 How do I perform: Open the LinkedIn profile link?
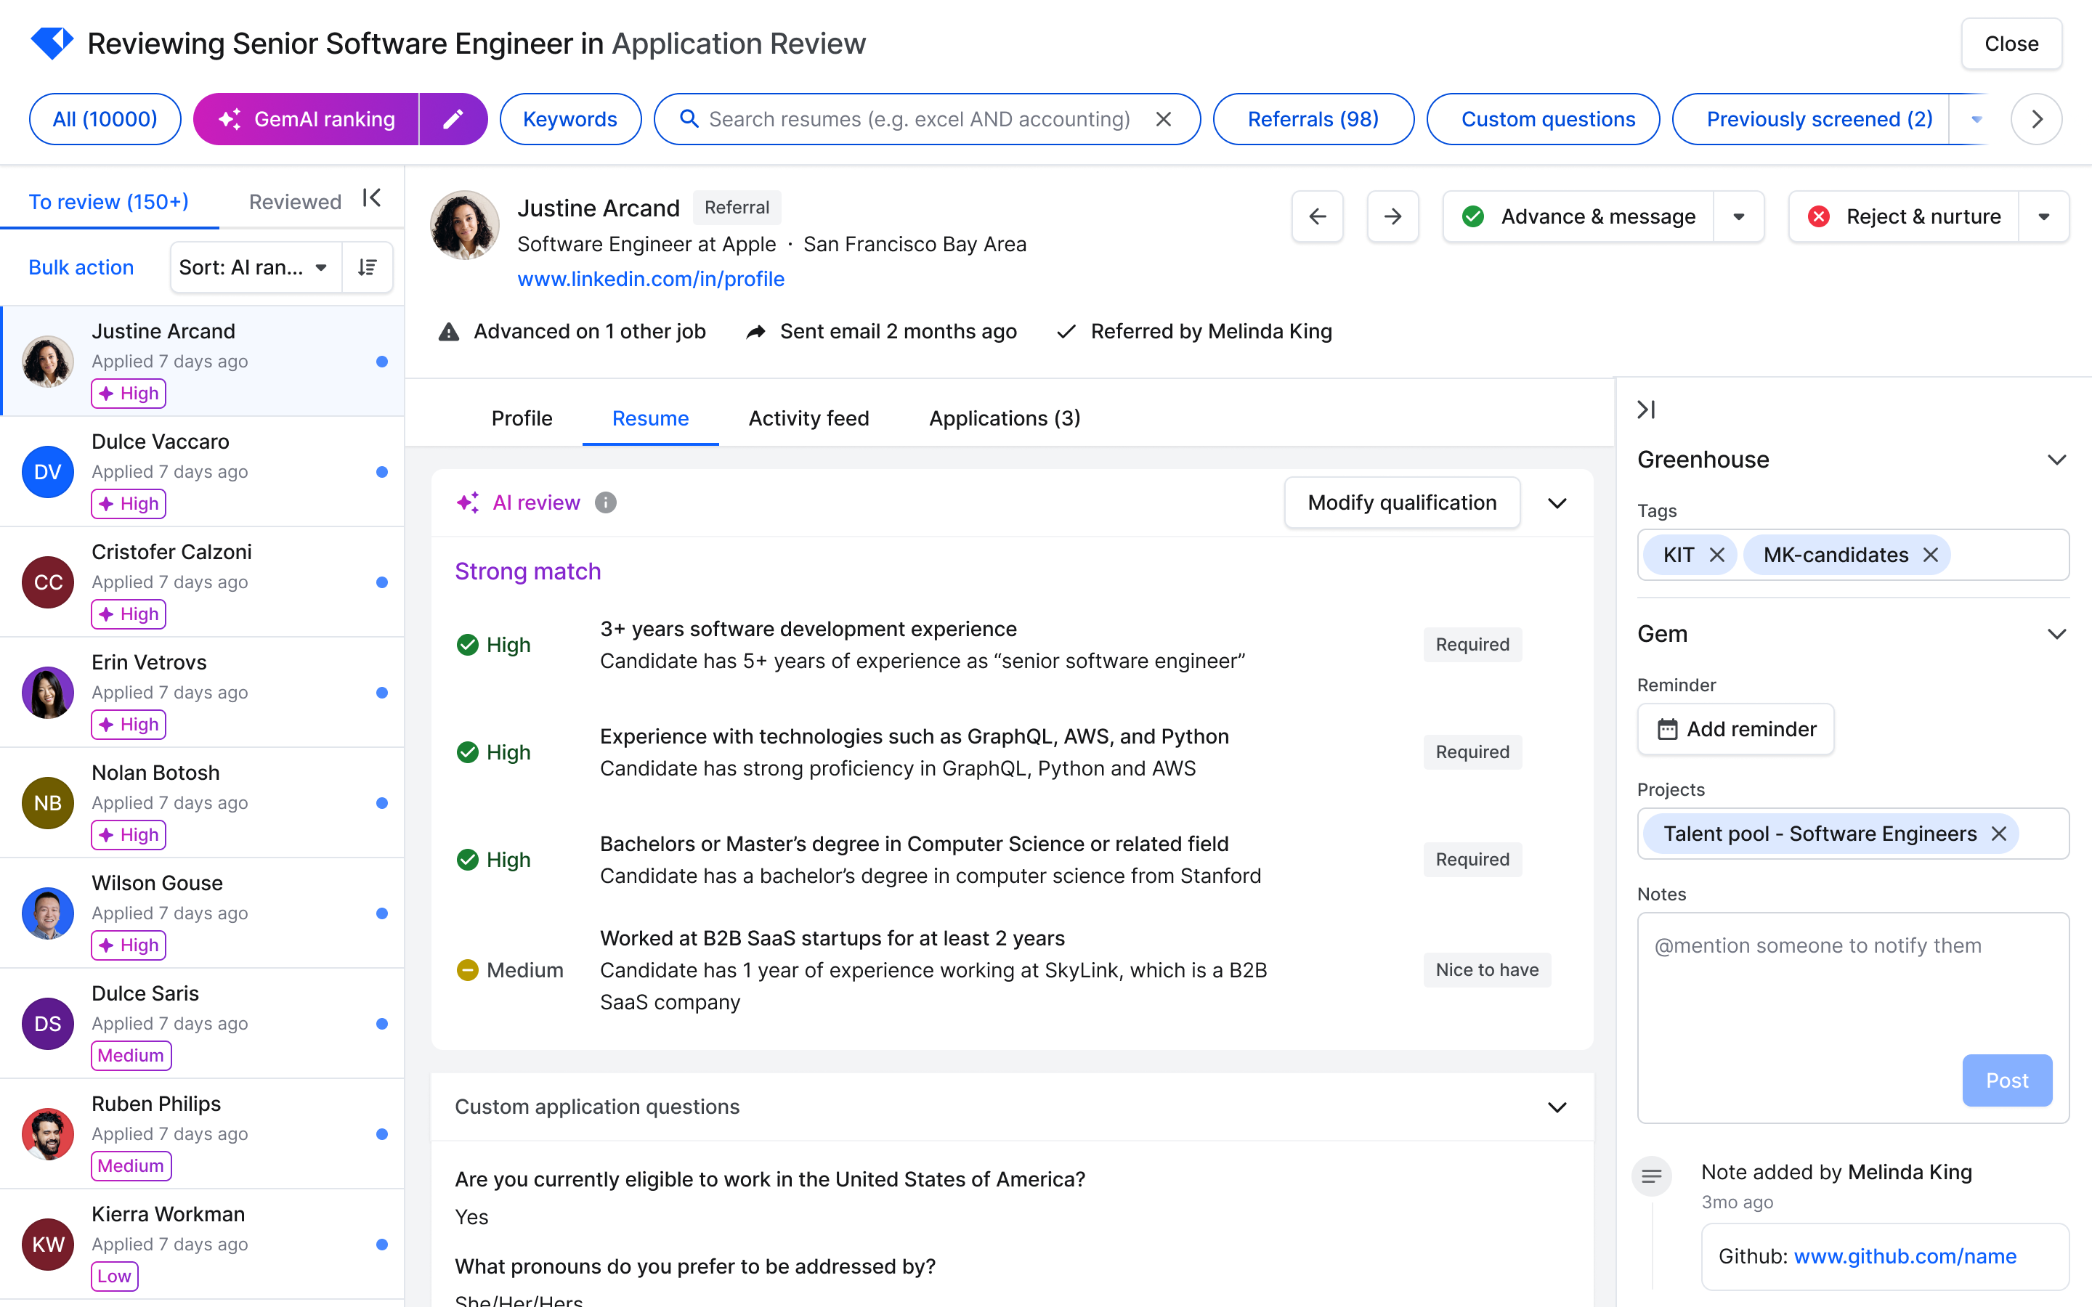650,280
